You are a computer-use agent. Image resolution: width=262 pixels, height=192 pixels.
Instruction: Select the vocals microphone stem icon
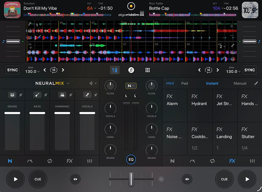[x=87, y=95]
